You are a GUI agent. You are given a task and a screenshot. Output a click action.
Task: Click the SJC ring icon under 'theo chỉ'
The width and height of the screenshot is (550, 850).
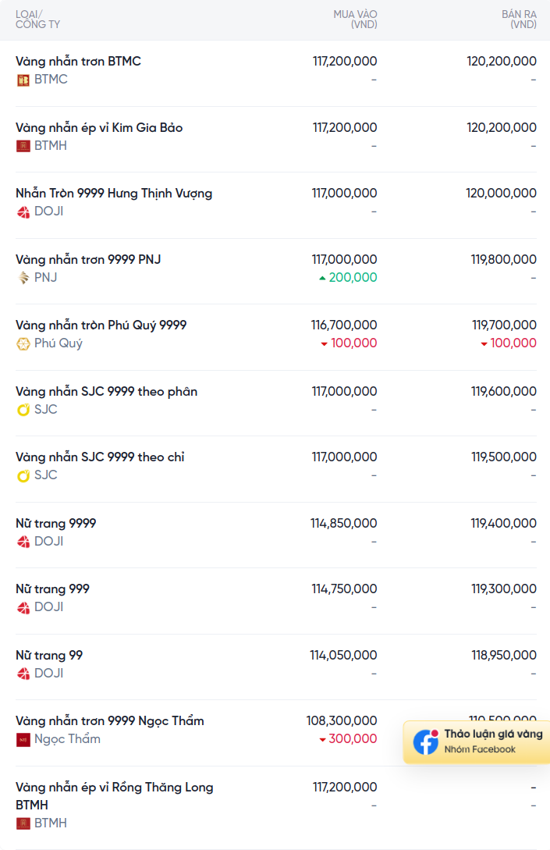[x=23, y=475]
